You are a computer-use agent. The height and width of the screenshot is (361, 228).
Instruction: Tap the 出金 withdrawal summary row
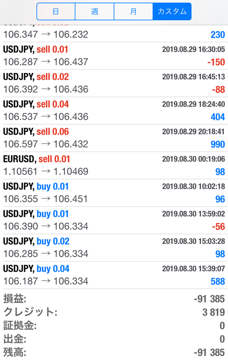pyautogui.click(x=114, y=339)
